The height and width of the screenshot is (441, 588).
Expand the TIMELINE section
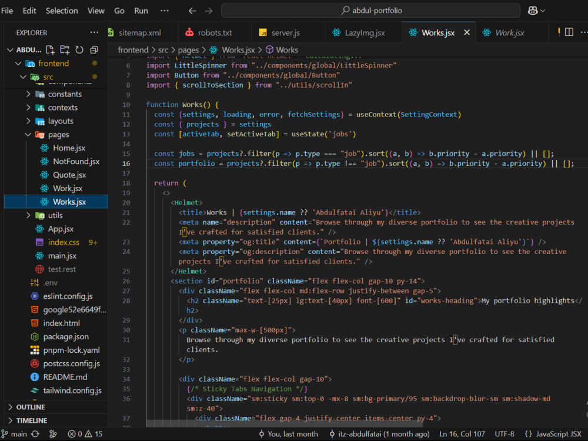56,421
